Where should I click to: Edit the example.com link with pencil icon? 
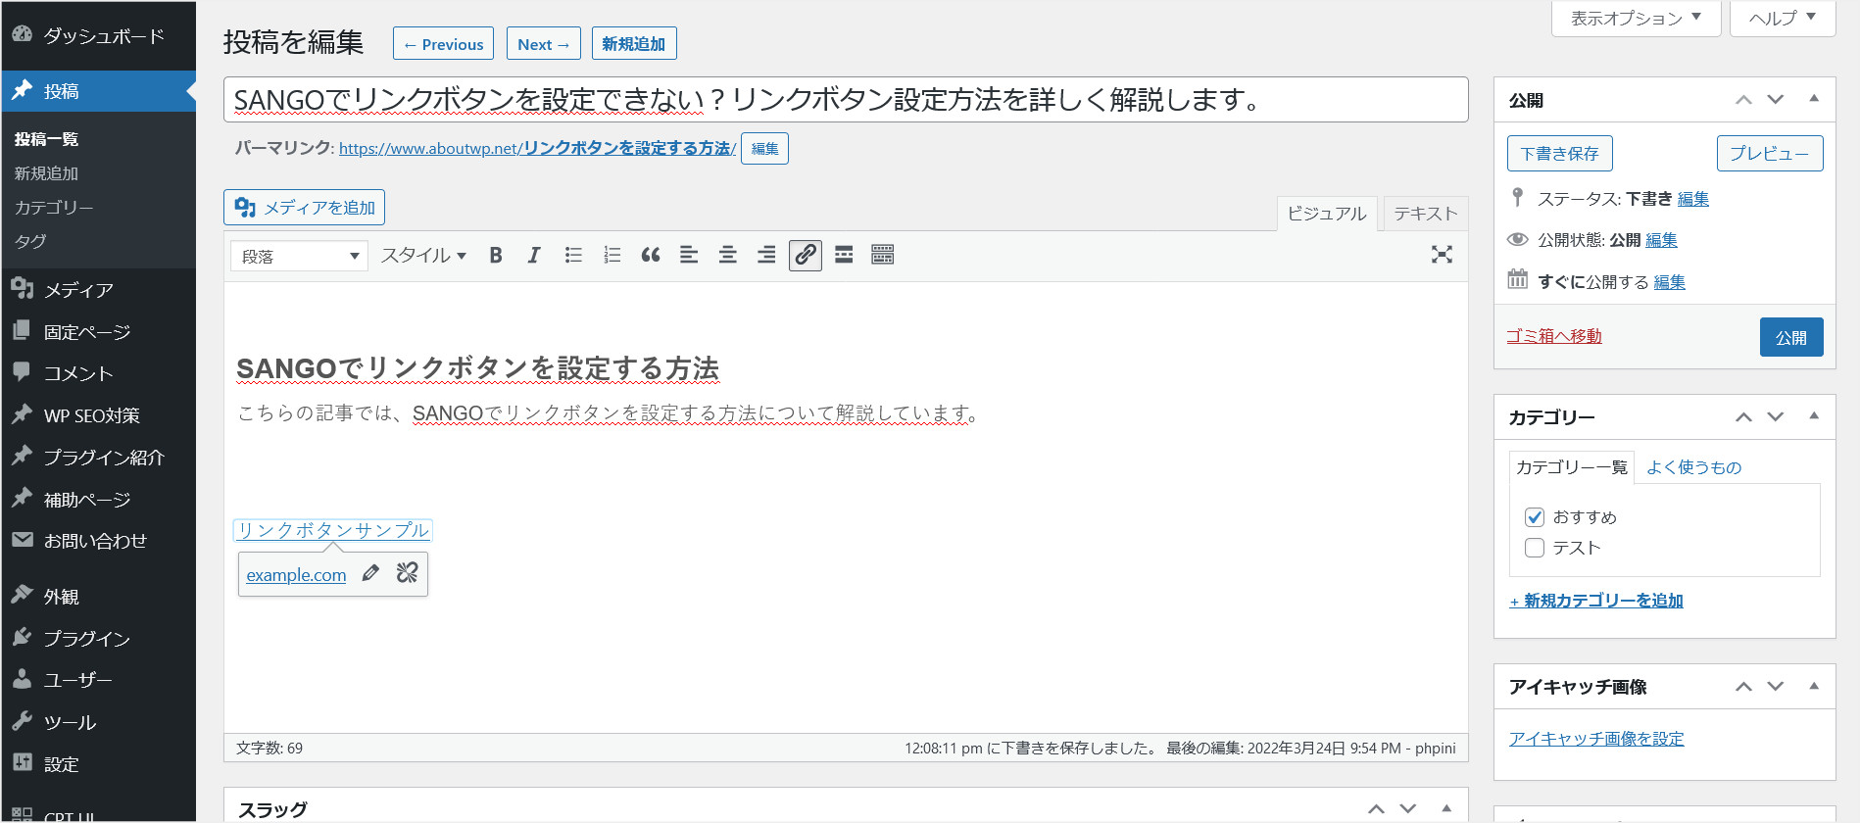click(x=370, y=573)
